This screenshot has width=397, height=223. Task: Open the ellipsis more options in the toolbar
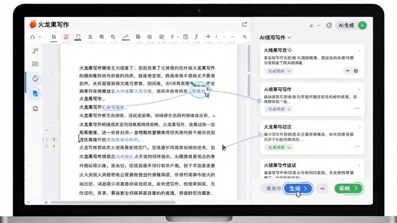coord(233,37)
